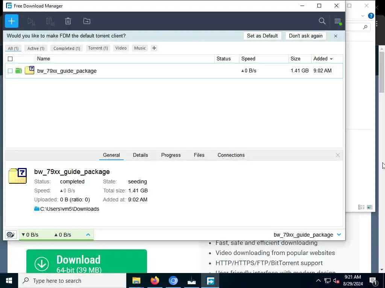The width and height of the screenshot is (385, 288).
Task: Tick the bw_79xx_guide_package row checkbox
Action: coord(10,71)
